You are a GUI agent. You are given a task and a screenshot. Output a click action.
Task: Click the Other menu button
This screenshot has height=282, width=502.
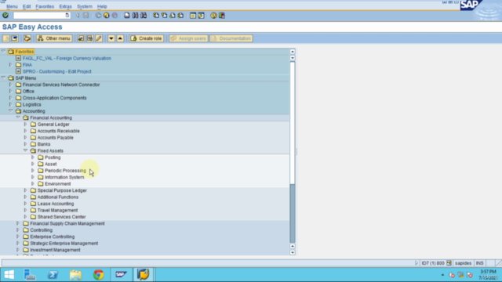click(x=54, y=38)
